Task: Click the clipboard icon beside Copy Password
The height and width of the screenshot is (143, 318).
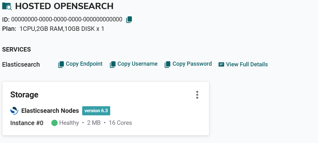Action: coord(168,64)
